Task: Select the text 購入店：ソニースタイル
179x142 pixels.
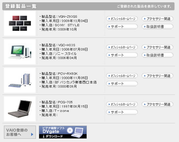Action: point(59,54)
